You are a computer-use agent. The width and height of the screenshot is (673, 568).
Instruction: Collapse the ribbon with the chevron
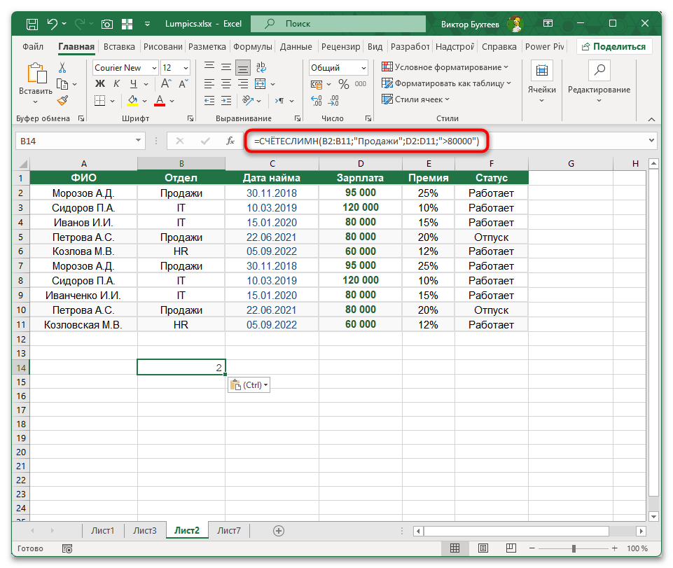(x=651, y=119)
